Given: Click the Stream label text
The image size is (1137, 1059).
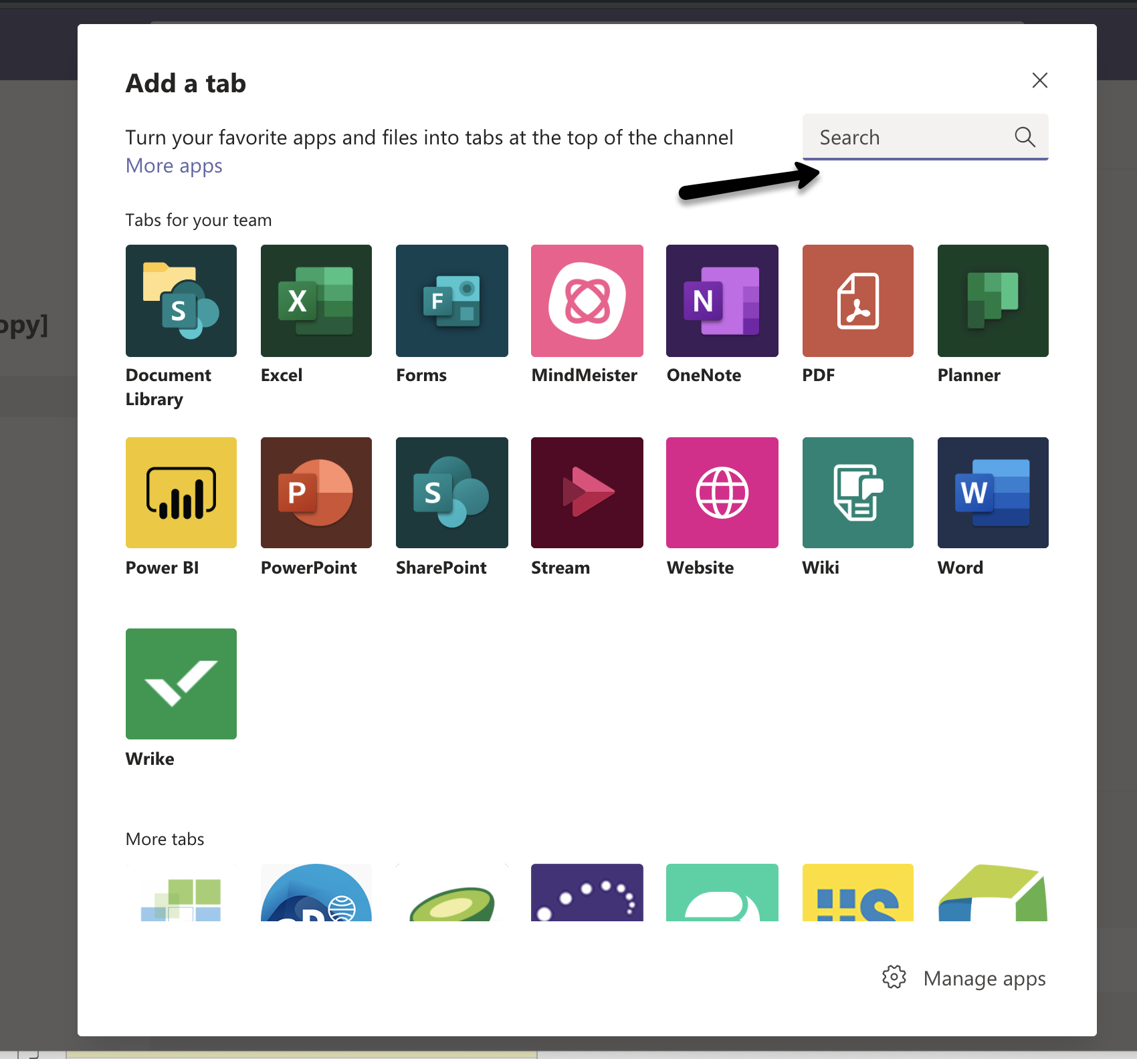Looking at the screenshot, I should (x=560, y=568).
